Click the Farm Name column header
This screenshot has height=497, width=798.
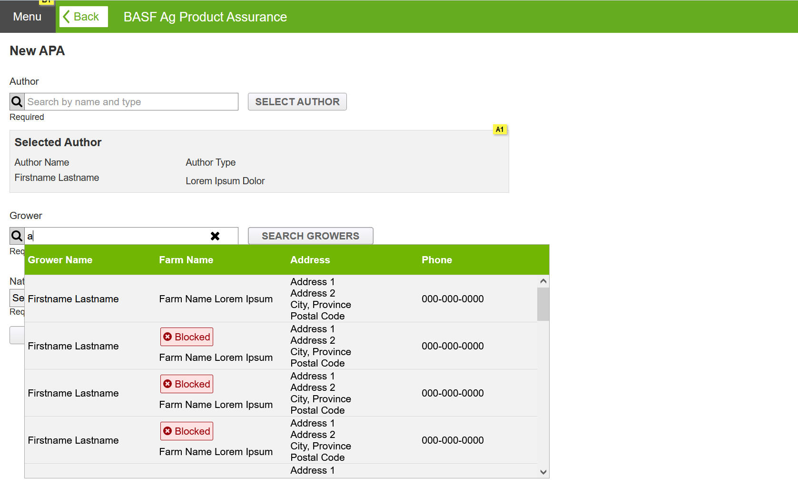[186, 260]
